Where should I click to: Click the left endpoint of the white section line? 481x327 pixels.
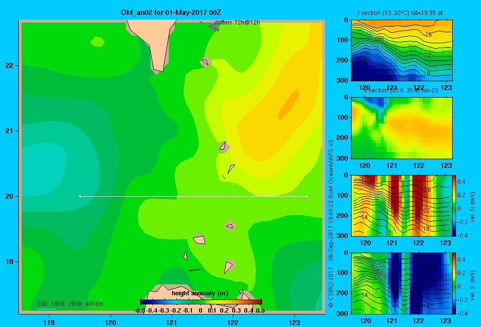tap(80, 196)
